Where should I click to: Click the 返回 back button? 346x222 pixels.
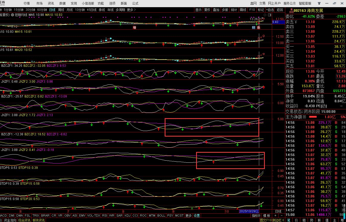coord(280,10)
